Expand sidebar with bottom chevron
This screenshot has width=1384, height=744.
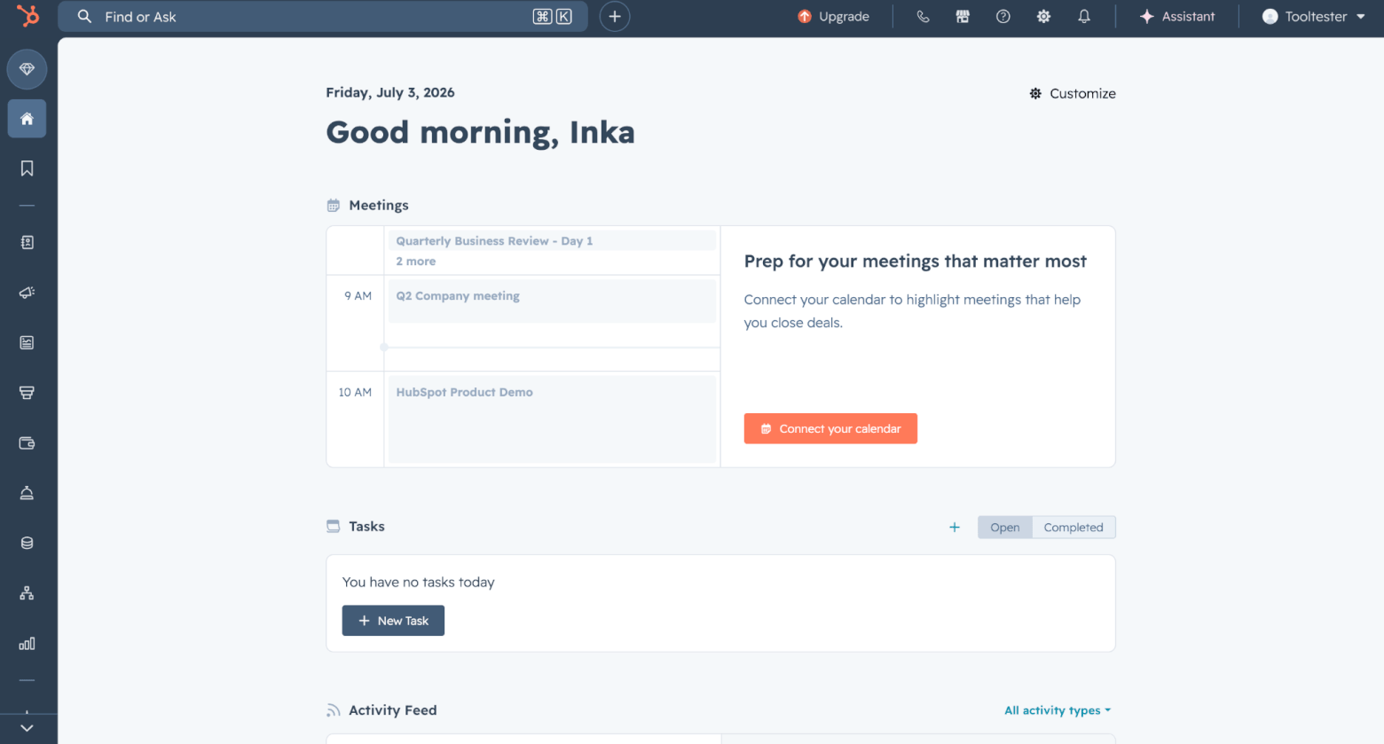27,728
